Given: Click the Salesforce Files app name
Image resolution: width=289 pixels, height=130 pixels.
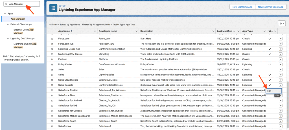Looking at the screenshot, I should tap(66, 95).
